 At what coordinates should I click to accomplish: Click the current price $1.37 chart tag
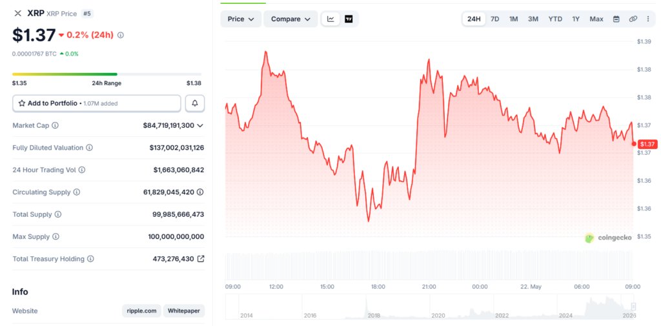647,144
